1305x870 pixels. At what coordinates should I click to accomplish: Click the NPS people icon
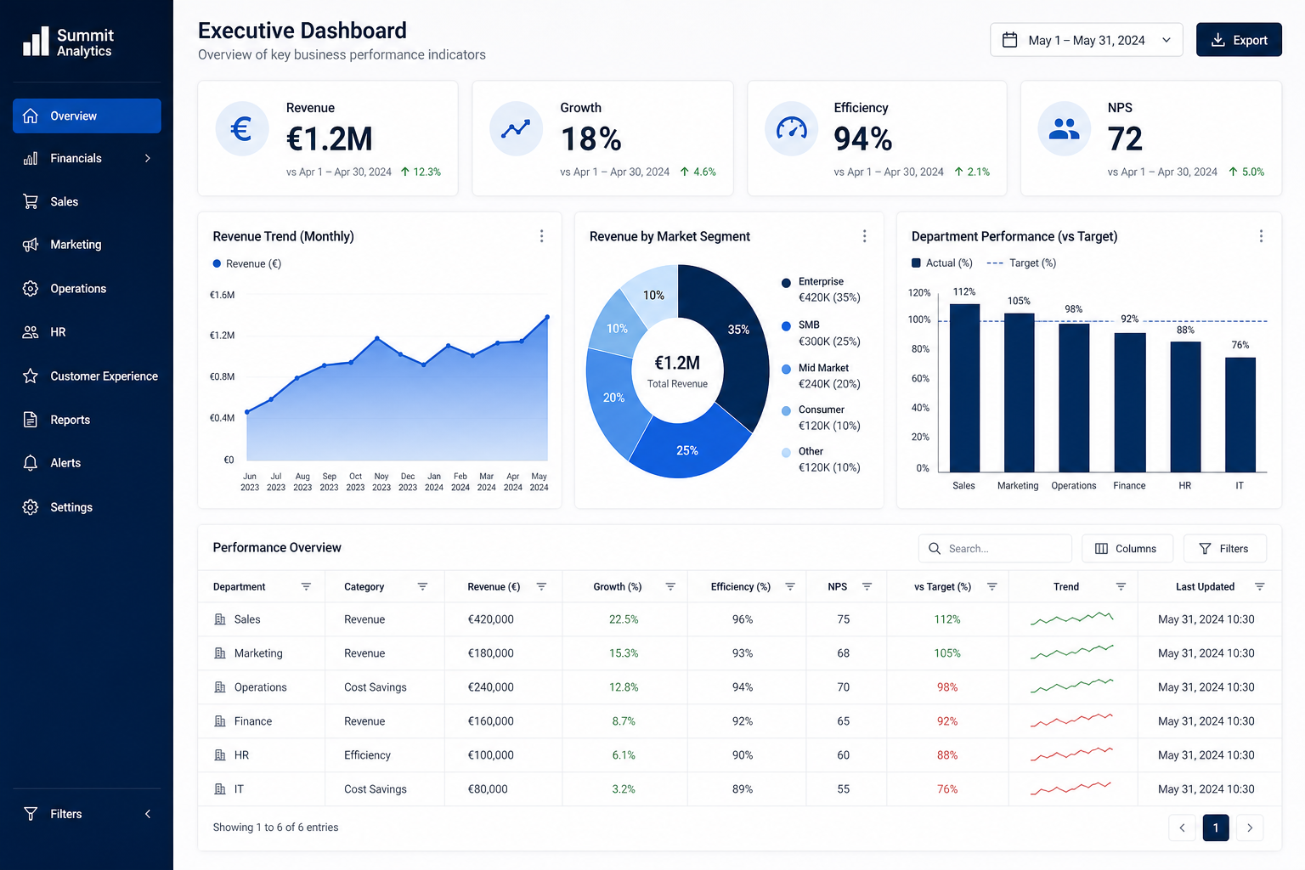pos(1064,129)
